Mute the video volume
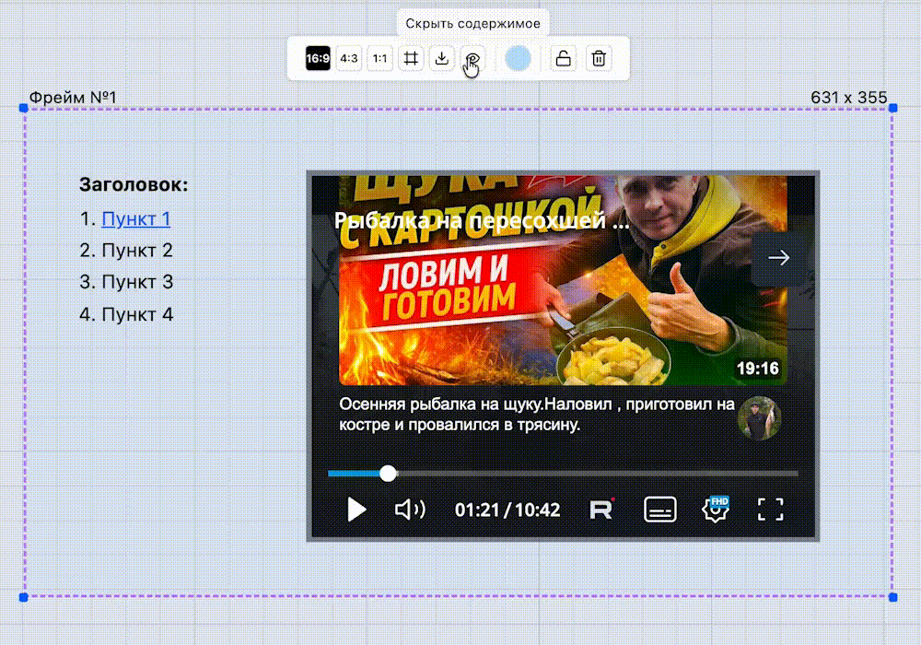Screen dimensions: 921x645 click(410, 510)
